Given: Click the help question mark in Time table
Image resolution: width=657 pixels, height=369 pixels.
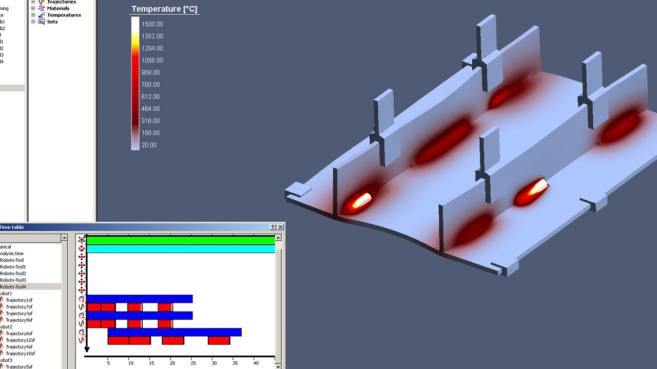Looking at the screenshot, I should click(273, 227).
